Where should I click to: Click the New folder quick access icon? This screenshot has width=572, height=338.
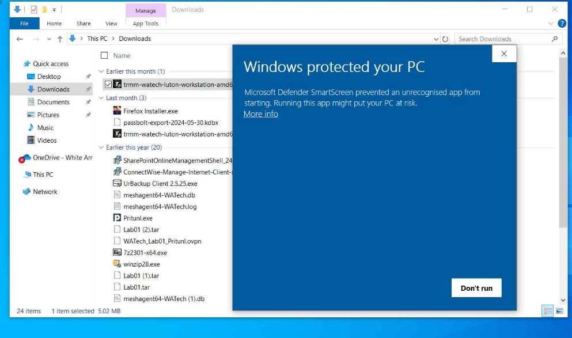click(x=44, y=9)
